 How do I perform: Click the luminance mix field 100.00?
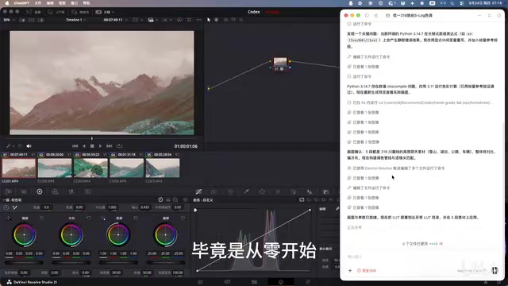178,272
